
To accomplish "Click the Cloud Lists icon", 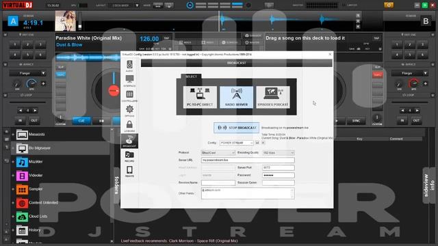I will [22, 217].
